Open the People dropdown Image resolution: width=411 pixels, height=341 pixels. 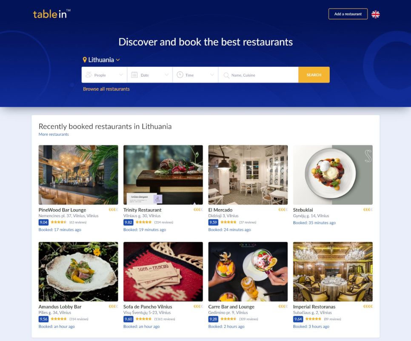click(104, 75)
